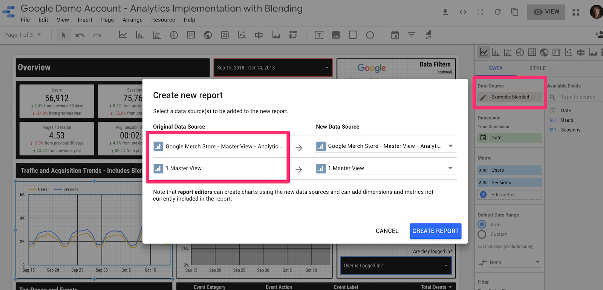Choose the selection arrow tool

click(63, 35)
